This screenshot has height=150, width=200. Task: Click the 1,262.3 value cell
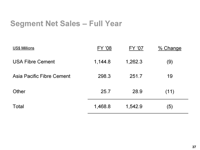point(134,62)
